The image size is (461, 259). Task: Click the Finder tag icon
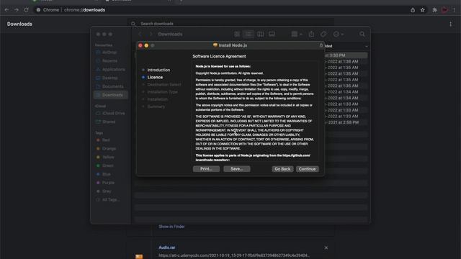323,34
